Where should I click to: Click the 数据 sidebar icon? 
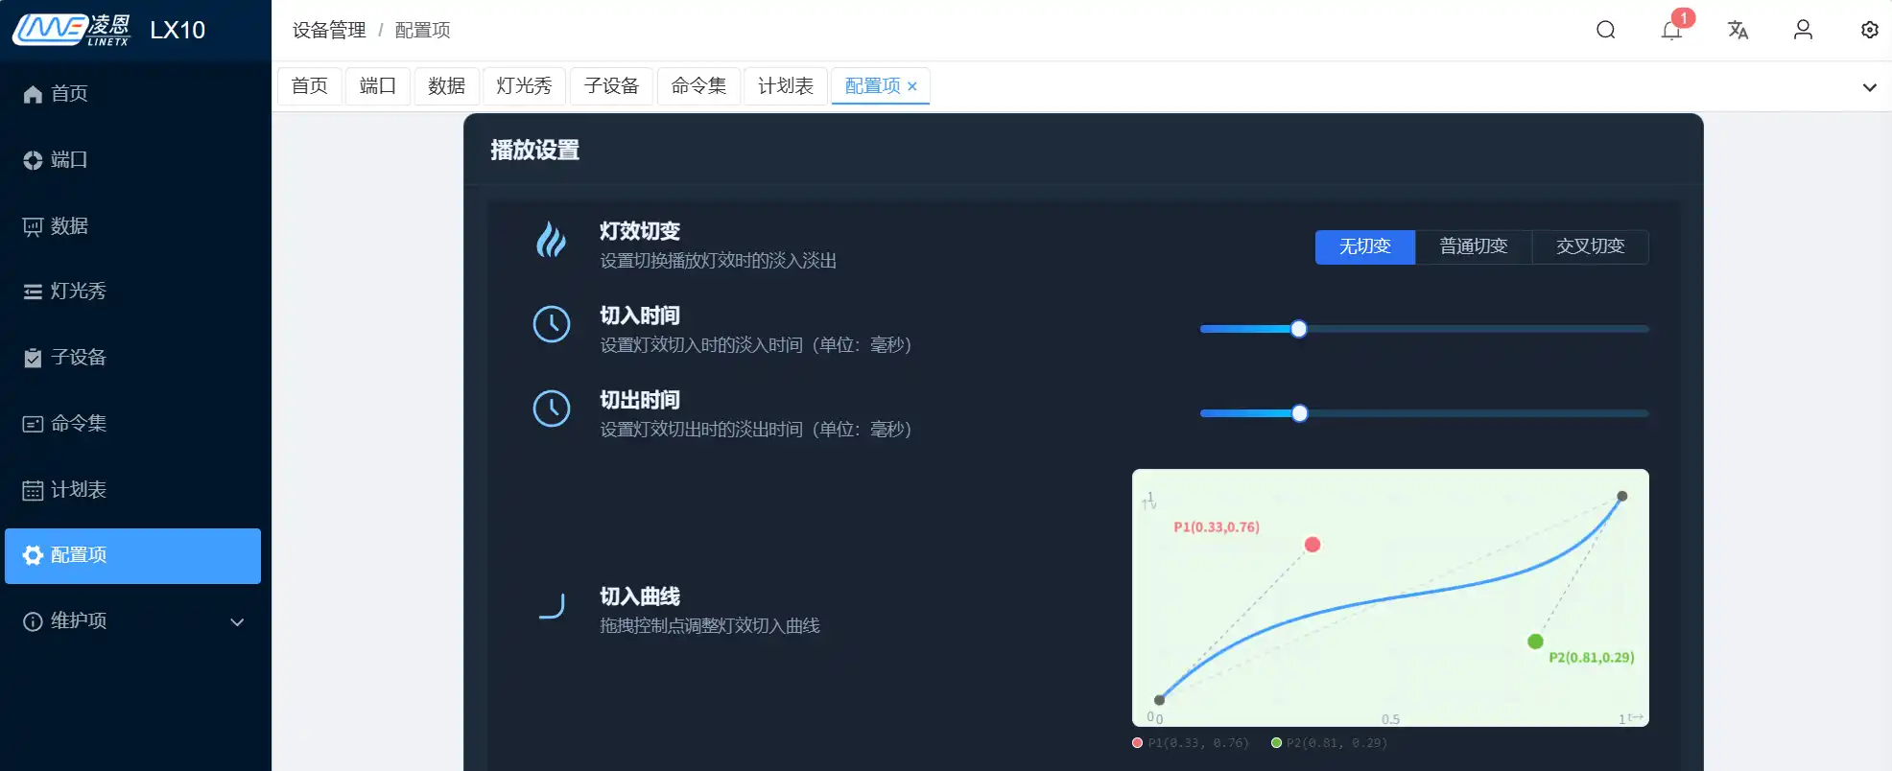click(33, 226)
